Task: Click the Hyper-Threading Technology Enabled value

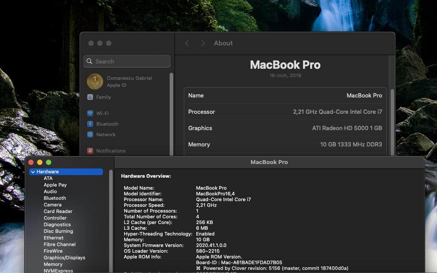Action: [205, 234]
